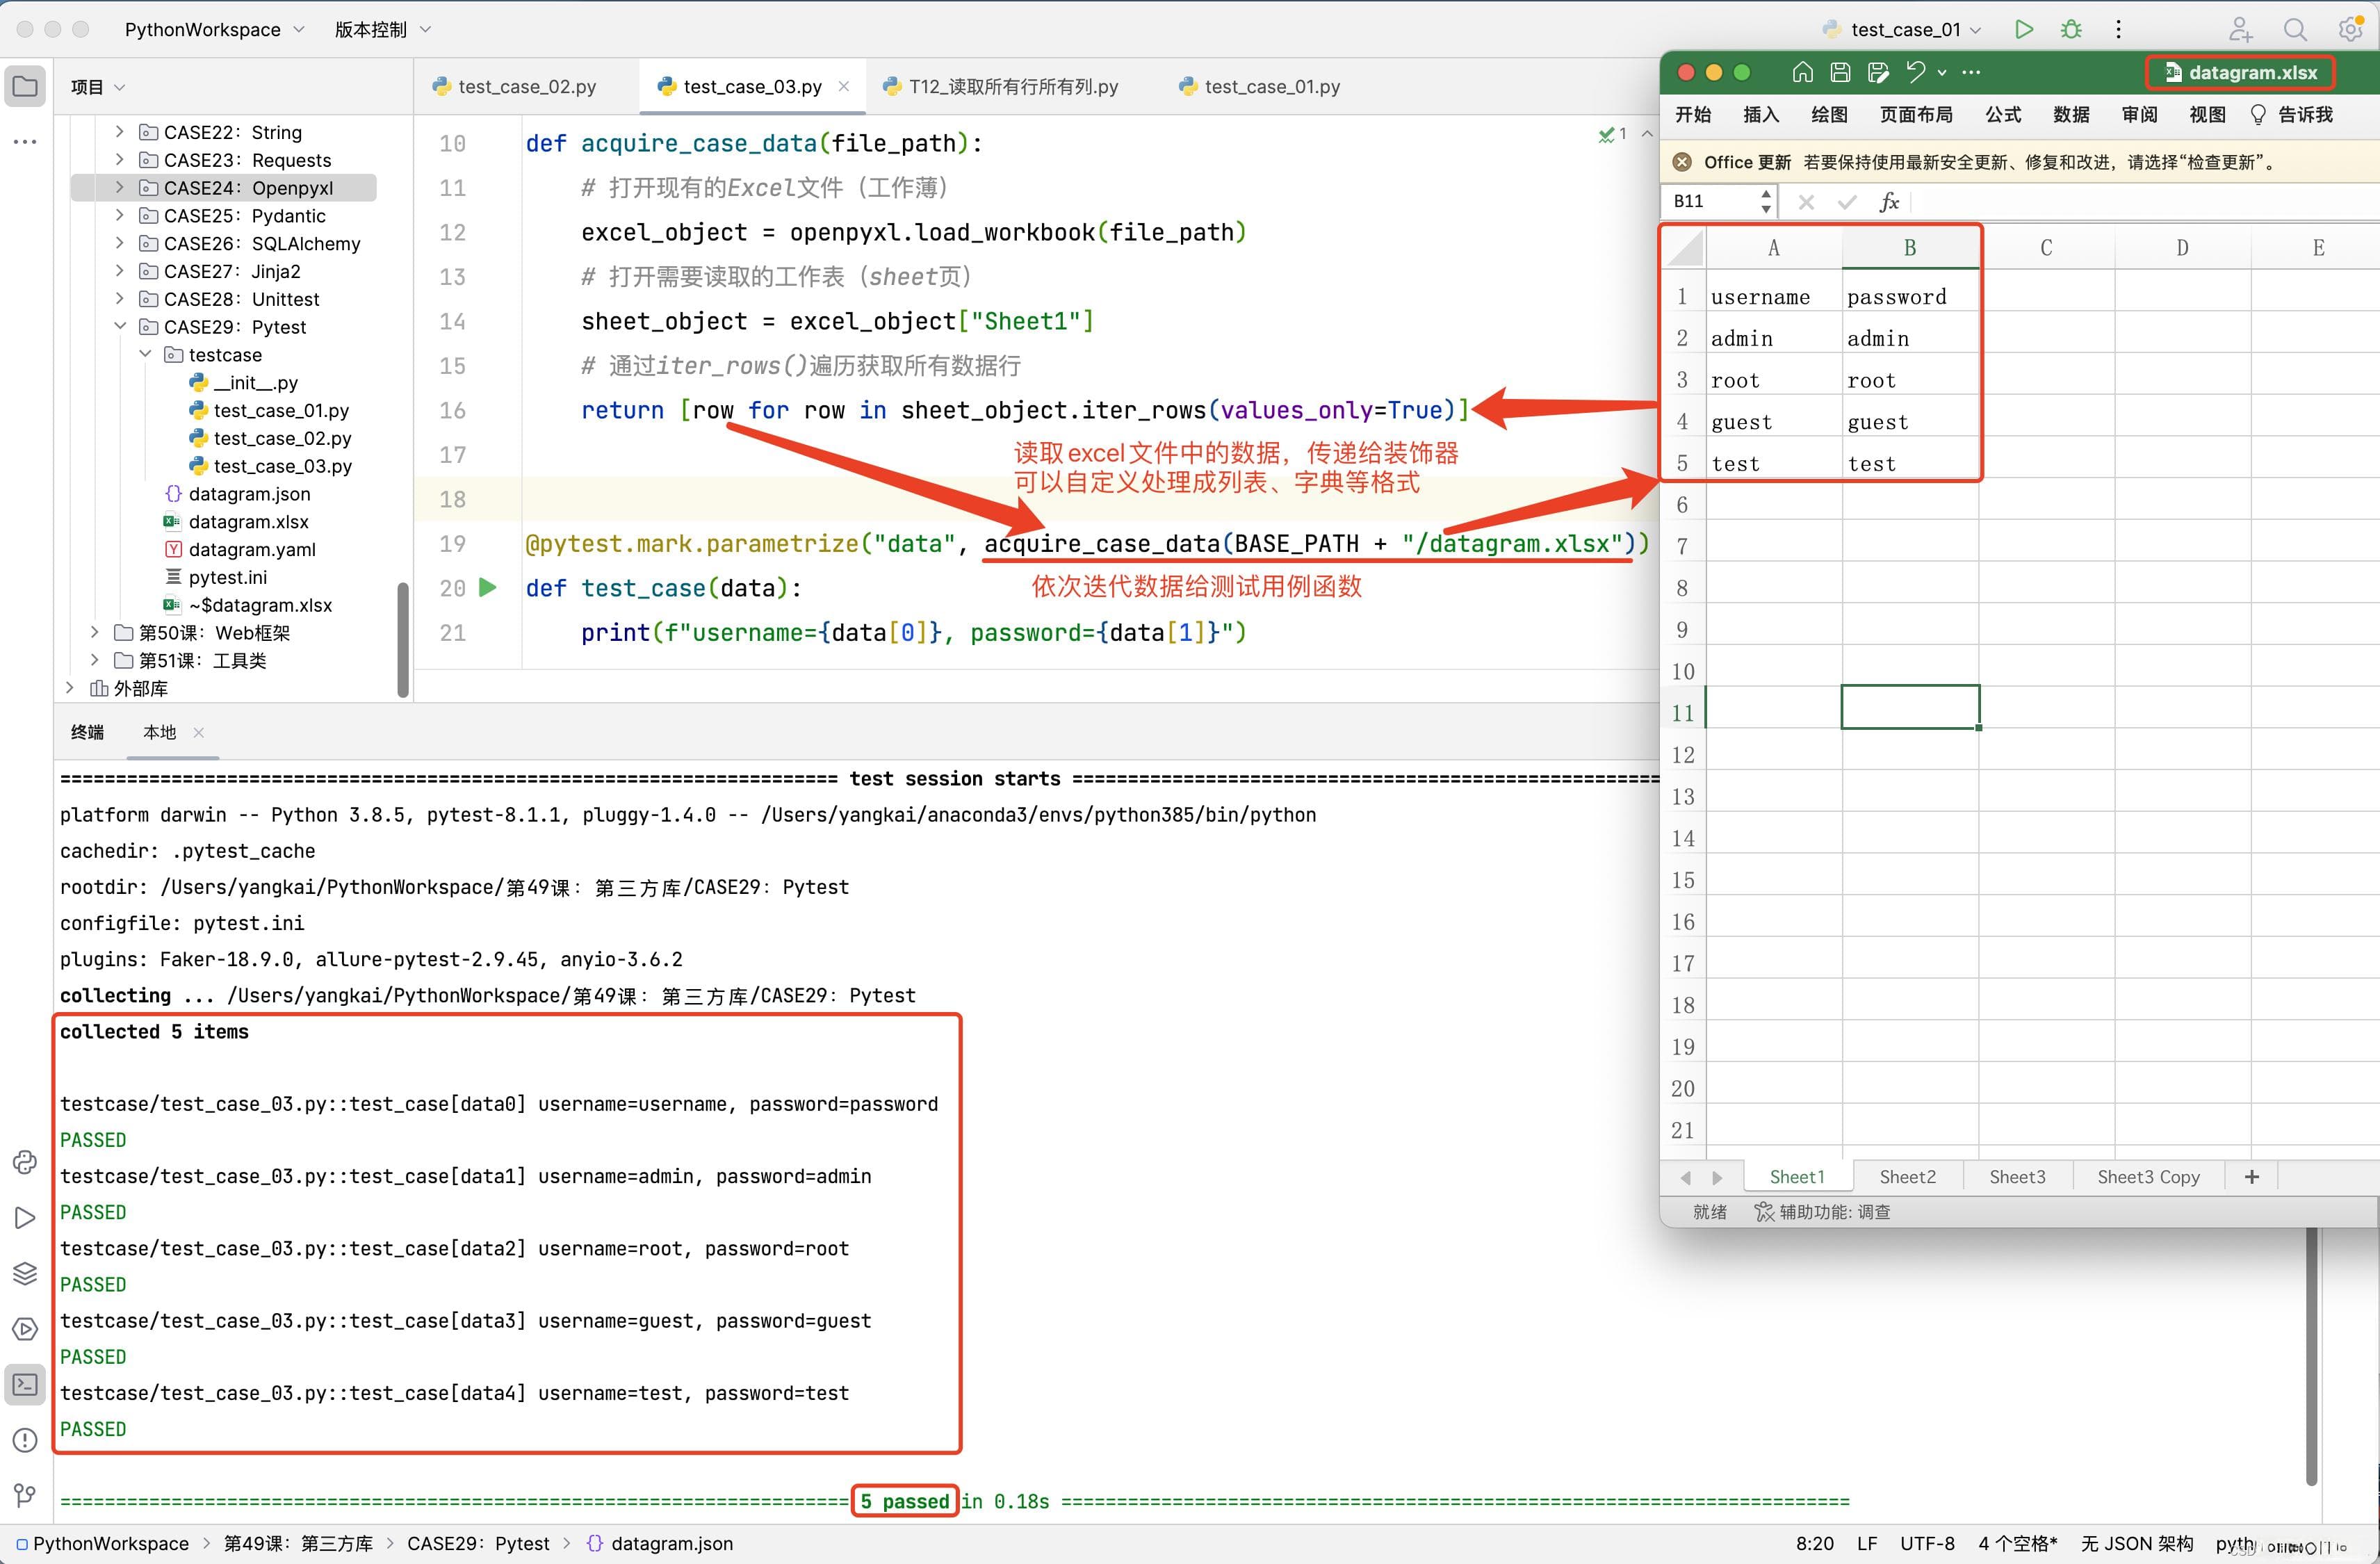The width and height of the screenshot is (2380, 1564).
Task: Select pytest.ini in the project tree
Action: [x=216, y=577]
